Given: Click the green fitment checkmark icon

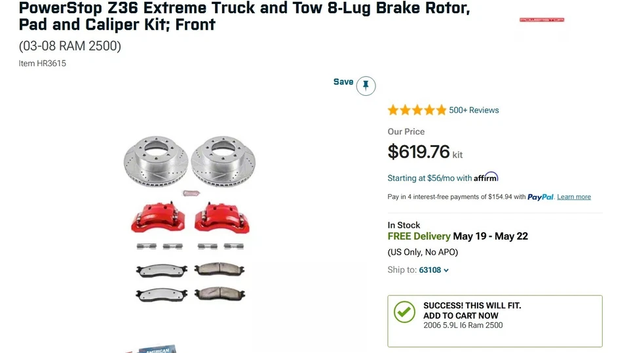Looking at the screenshot, I should 404,312.
